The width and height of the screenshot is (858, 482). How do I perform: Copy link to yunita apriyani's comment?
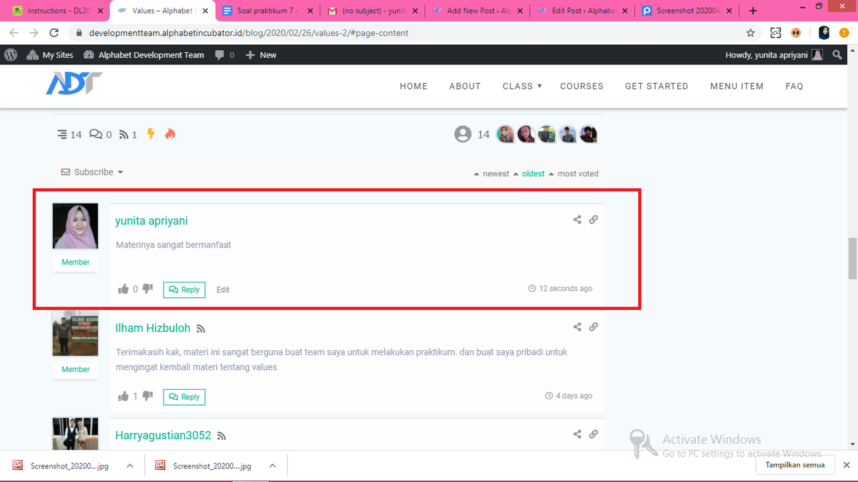pyautogui.click(x=593, y=220)
